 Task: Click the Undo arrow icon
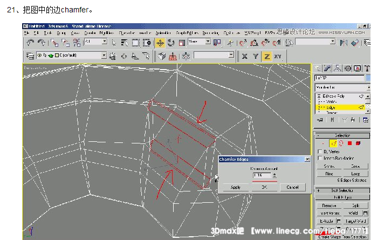coord(30,43)
